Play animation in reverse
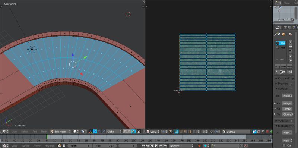 click(x=152, y=146)
